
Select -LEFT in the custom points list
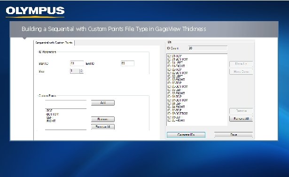coord(49,117)
